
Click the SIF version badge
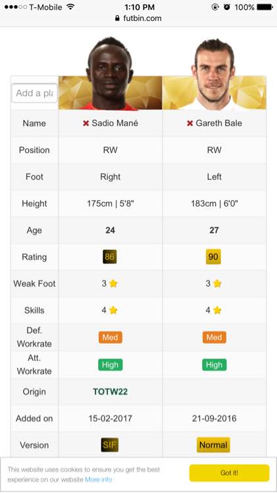pos(110,445)
